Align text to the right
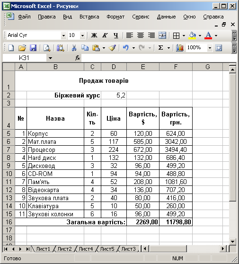This screenshot has width=239, height=264. point(151,35)
